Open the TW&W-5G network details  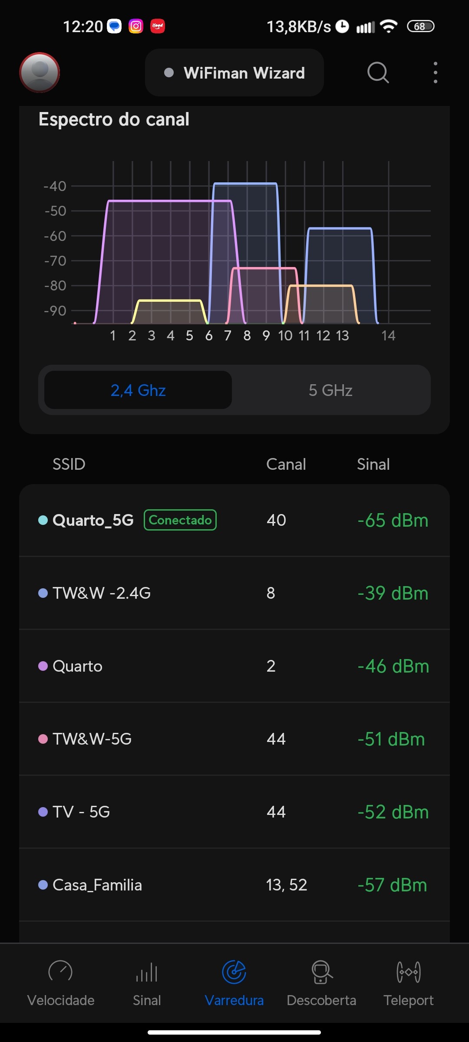(234, 739)
